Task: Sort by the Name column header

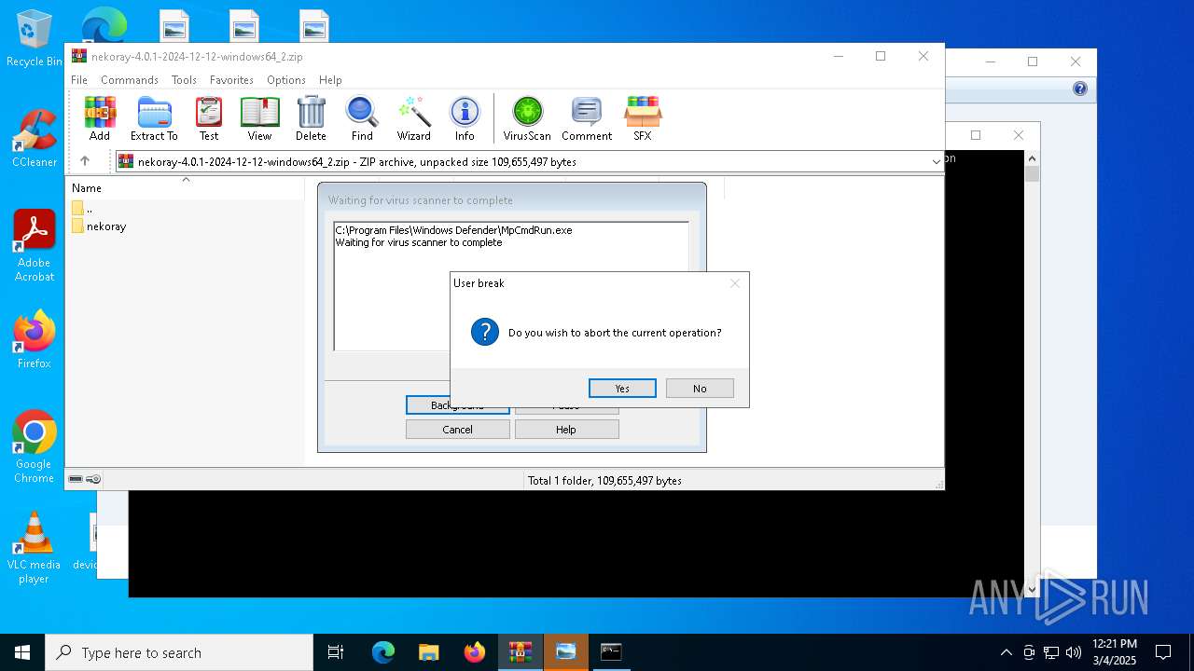Action: click(x=87, y=188)
